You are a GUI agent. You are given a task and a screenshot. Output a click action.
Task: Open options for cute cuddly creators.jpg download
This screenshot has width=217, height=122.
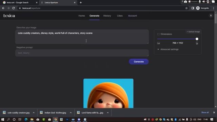coord(34,113)
